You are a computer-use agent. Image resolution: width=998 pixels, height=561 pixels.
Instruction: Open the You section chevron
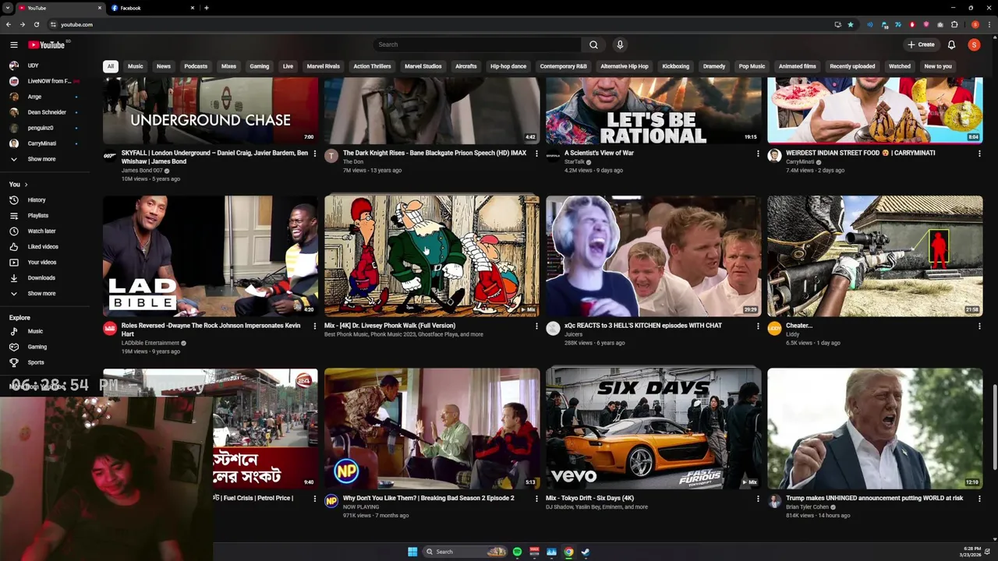26,185
